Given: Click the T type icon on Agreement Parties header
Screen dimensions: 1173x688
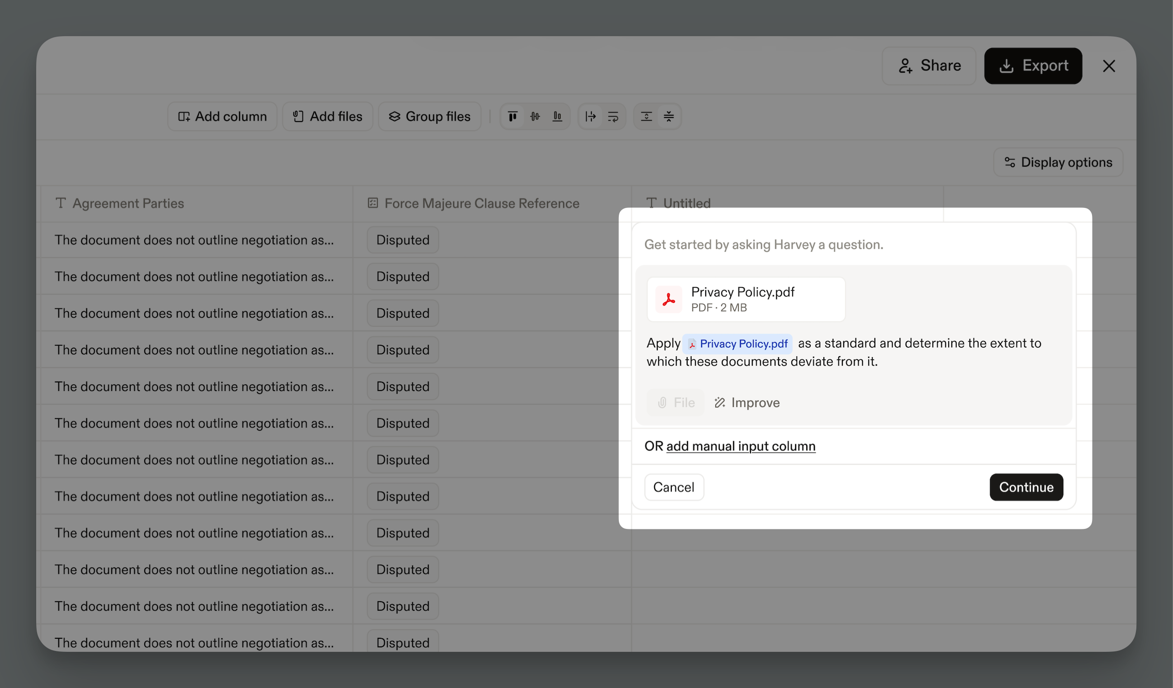Looking at the screenshot, I should 61,203.
